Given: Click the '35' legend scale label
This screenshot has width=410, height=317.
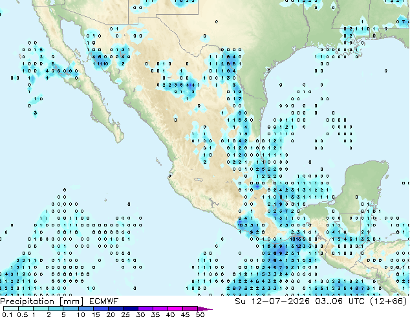Looking at the screenshot, I should 155,314.
